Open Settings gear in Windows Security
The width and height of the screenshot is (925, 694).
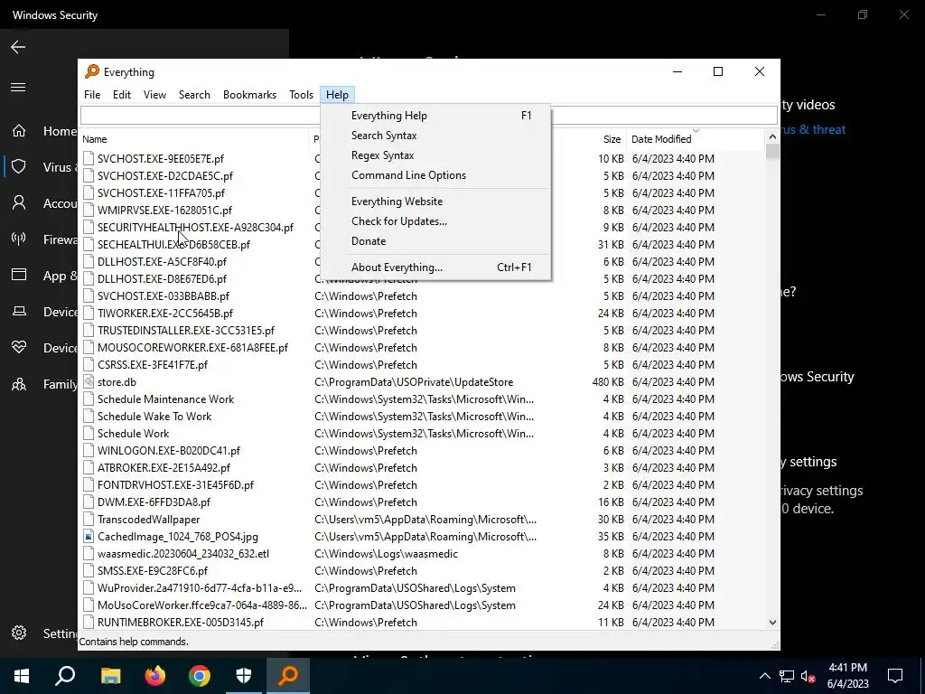pyautogui.click(x=19, y=633)
